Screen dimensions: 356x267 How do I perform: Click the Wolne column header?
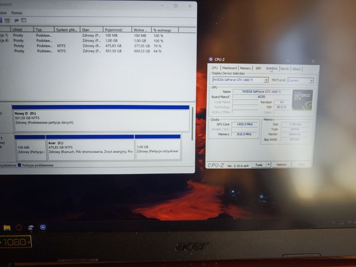click(x=142, y=30)
